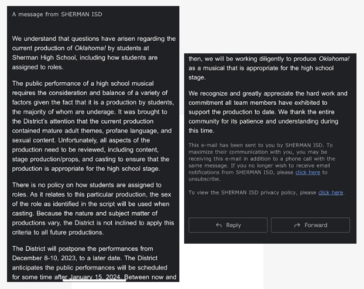364x289 pixels.
Task: Click paragraph starting 'The public performance'
Action: click(x=93, y=126)
